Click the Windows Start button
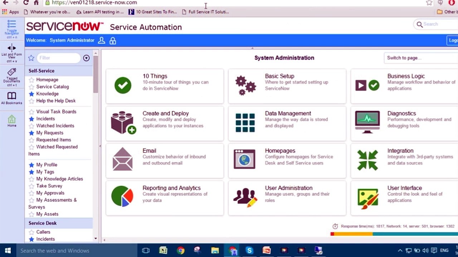Screen dimensions: 458x257 [x=8, y=251]
